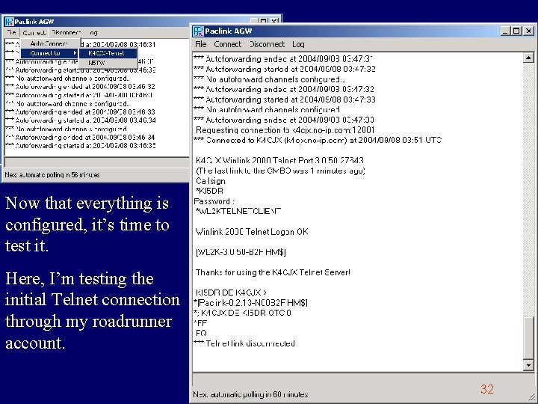The width and height of the screenshot is (538, 404).
Task: Open Log menu in back Paclink window
Action: click(x=93, y=32)
